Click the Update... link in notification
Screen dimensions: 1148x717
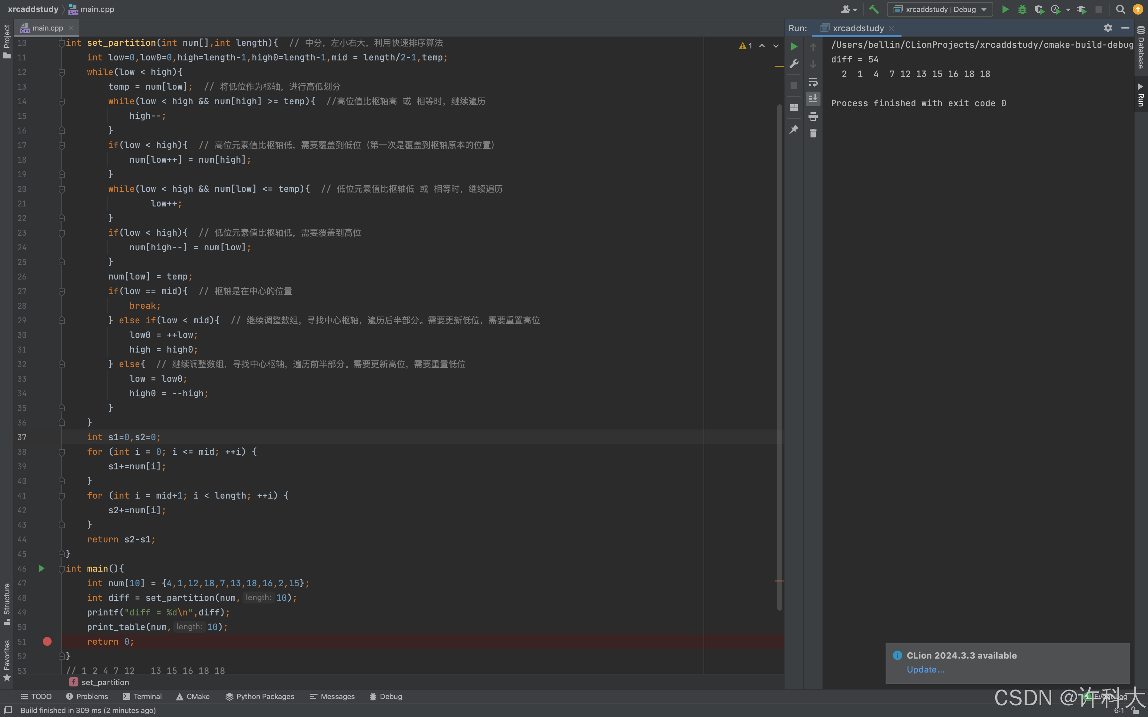925,669
